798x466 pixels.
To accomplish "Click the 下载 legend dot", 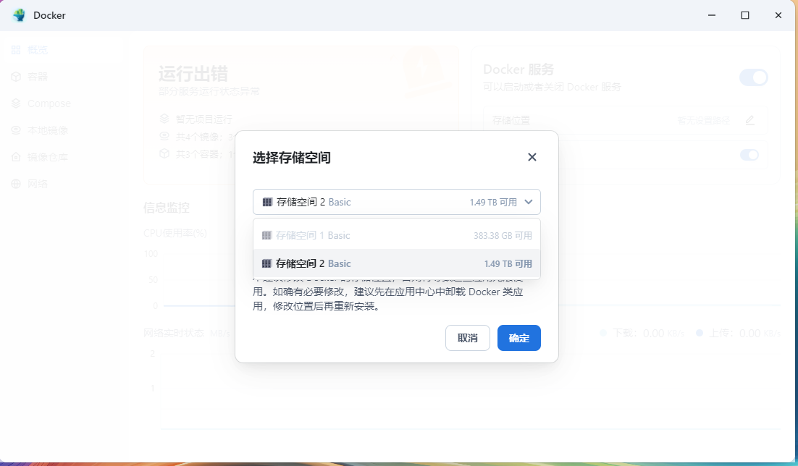I will point(603,333).
